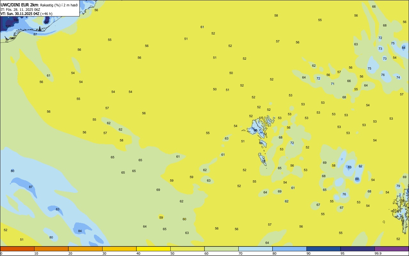Select the orange 10–20 legend color segment
Viewport: 409px width, 256px height.
tap(51, 249)
